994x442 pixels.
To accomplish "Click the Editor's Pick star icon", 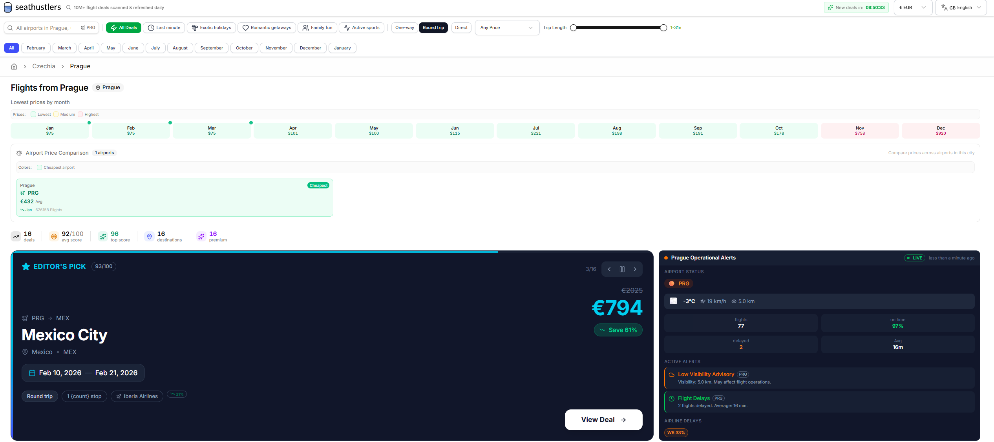I will (x=26, y=267).
